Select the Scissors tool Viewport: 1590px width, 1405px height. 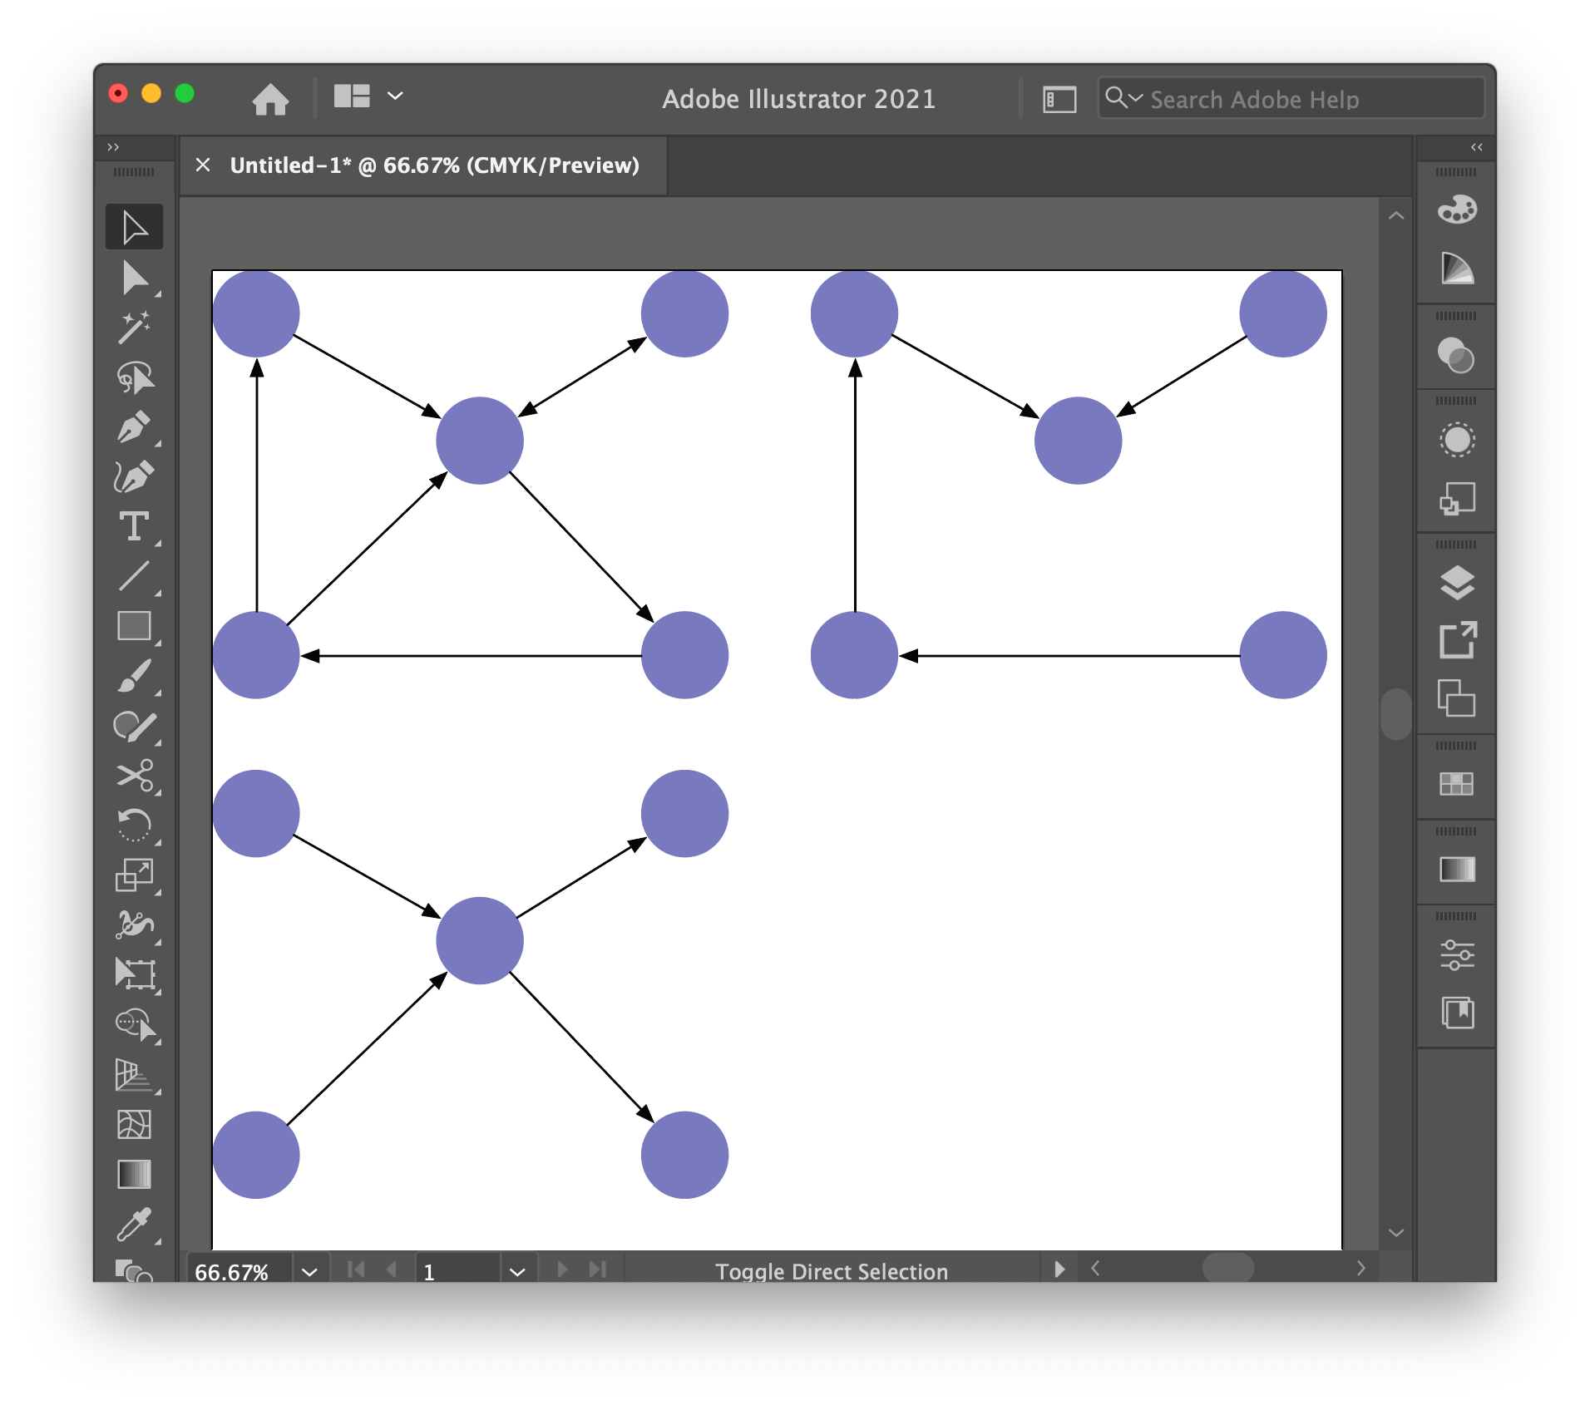(134, 776)
